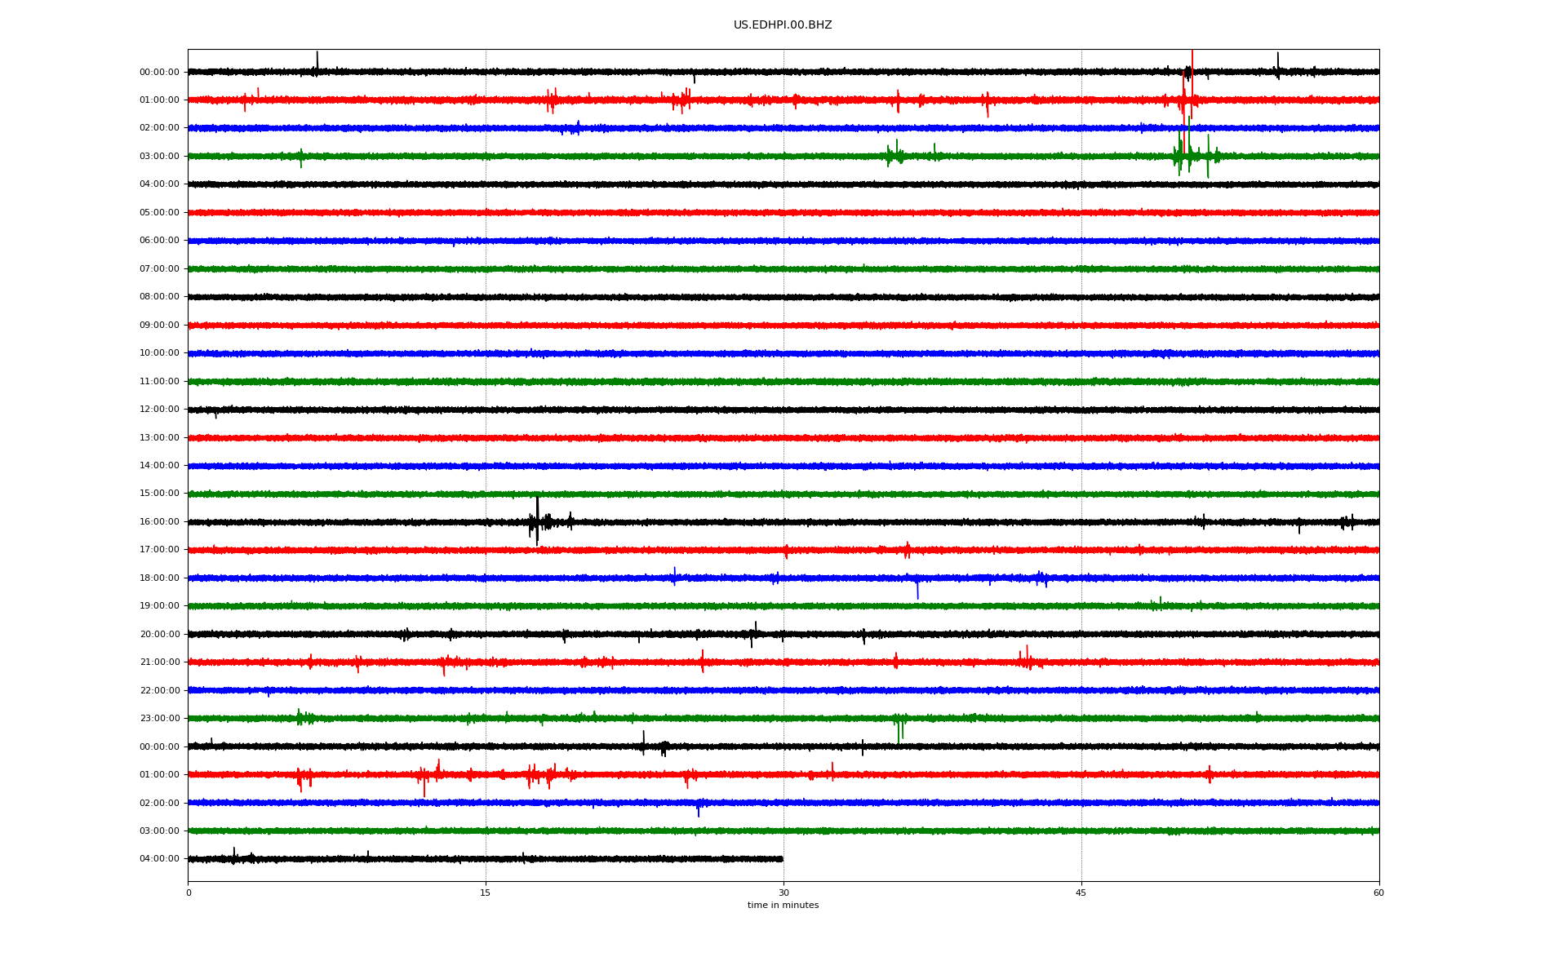The image size is (1567, 979).
Task: Click the 10:00:00 row time label
Action: 159,353
